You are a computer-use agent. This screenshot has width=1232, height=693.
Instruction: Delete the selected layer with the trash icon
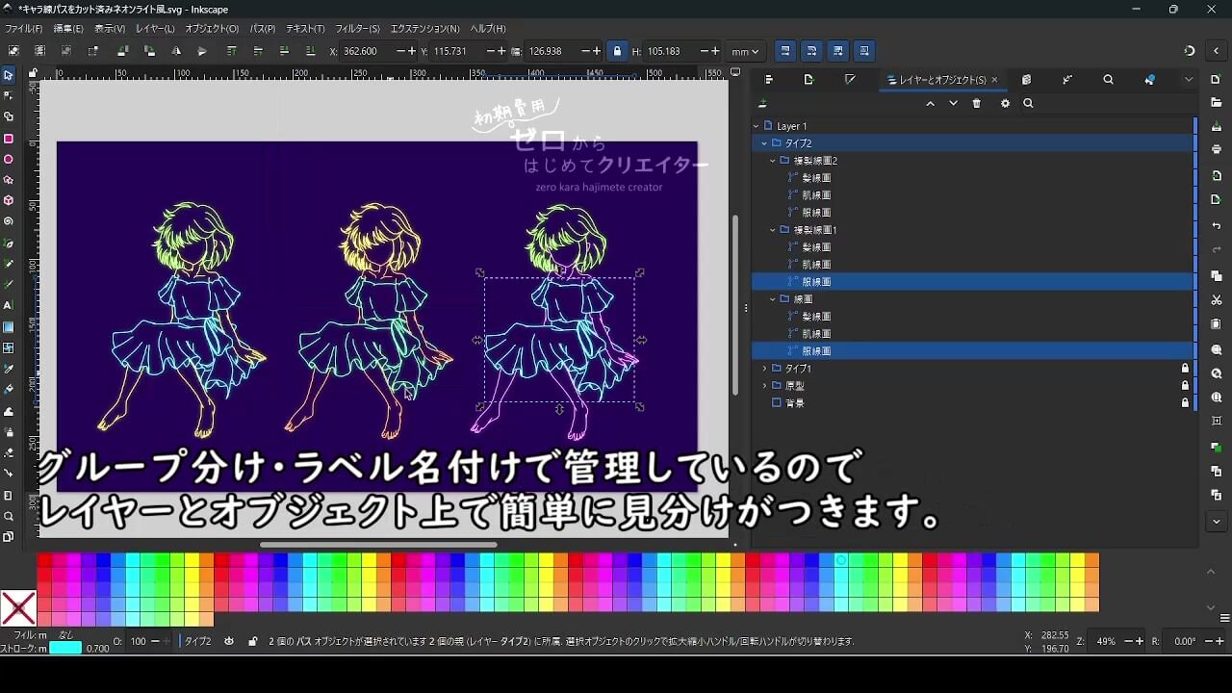pyautogui.click(x=976, y=104)
